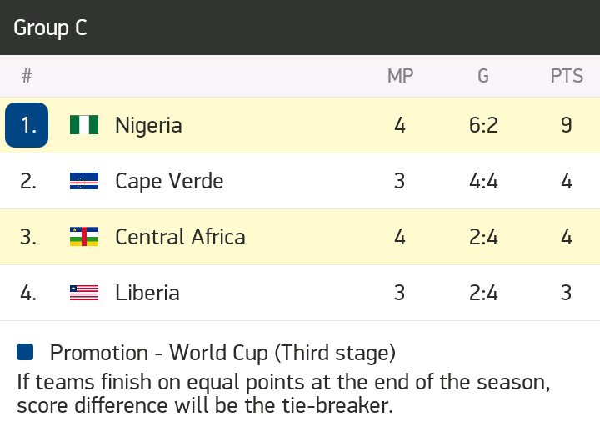Open the Cape Verde team link

coord(169,181)
